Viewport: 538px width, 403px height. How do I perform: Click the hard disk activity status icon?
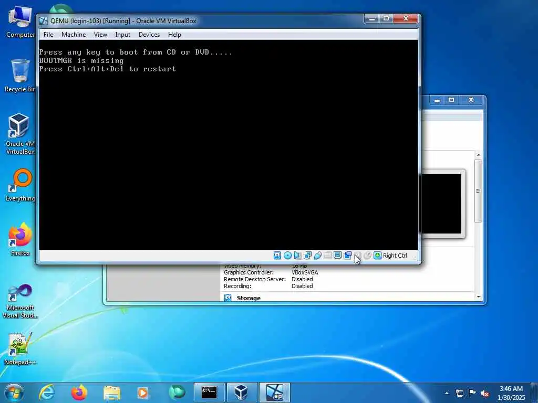[x=277, y=256]
